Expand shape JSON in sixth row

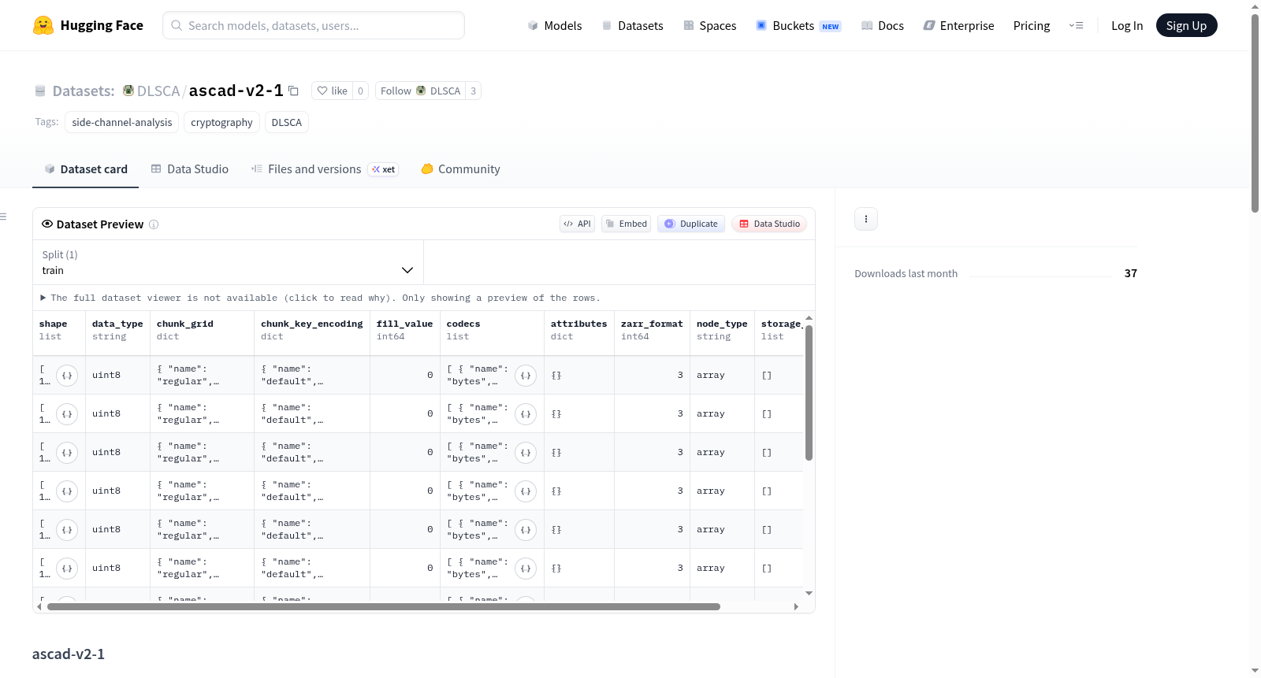(67, 569)
